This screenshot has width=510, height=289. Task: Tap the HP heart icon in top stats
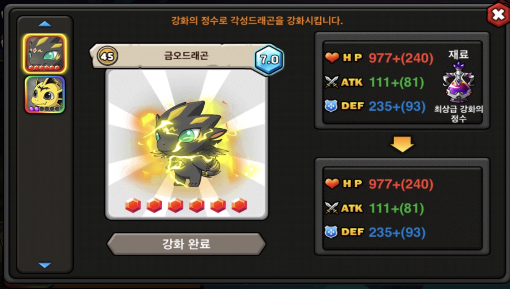click(332, 58)
